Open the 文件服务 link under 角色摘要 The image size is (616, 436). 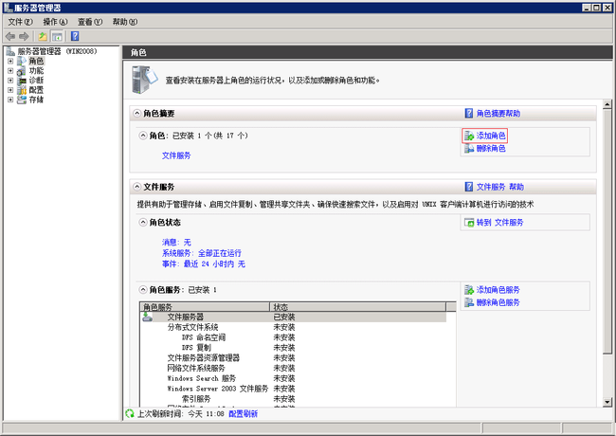pyautogui.click(x=176, y=155)
